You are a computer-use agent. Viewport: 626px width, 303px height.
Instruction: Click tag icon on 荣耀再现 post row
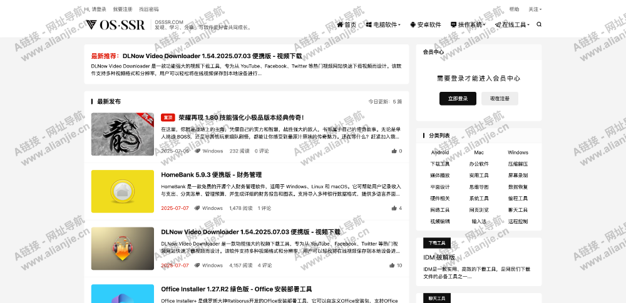(x=197, y=151)
